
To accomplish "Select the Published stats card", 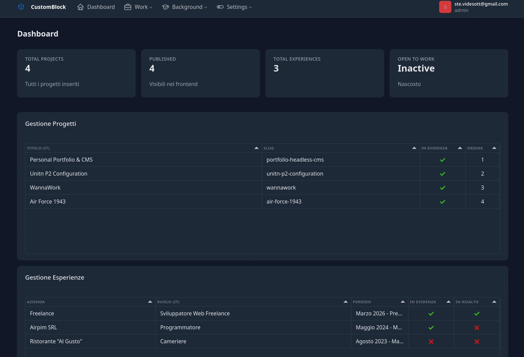I will [200, 73].
